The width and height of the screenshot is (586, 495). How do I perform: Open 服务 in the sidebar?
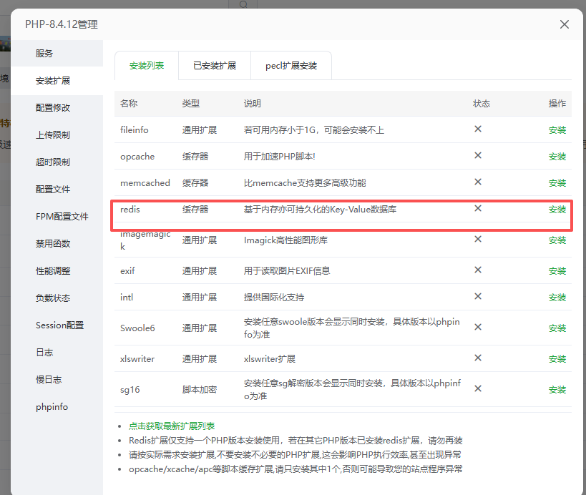[x=44, y=54]
